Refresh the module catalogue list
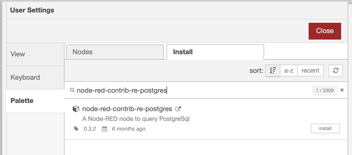Screen dimensions: 352x155 click(x=336, y=71)
